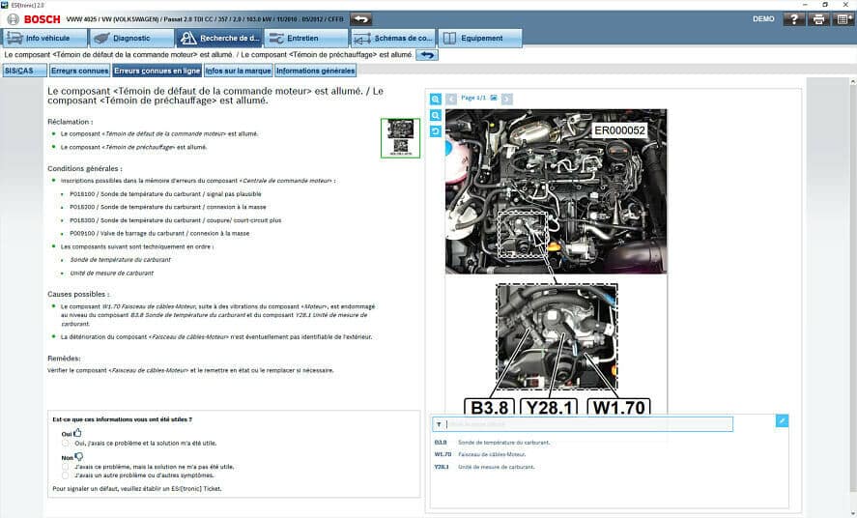
Task: Click the small picture icon after Page 1/1
Action: (494, 98)
